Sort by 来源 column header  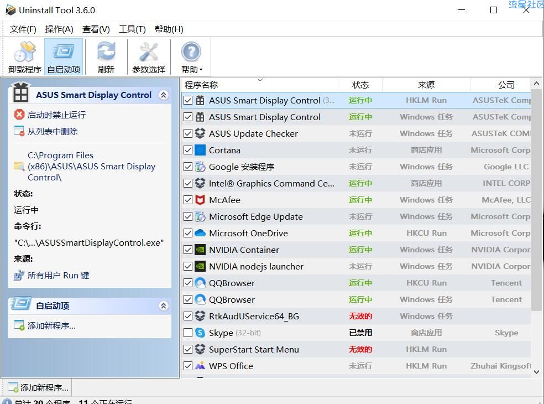[x=426, y=85]
